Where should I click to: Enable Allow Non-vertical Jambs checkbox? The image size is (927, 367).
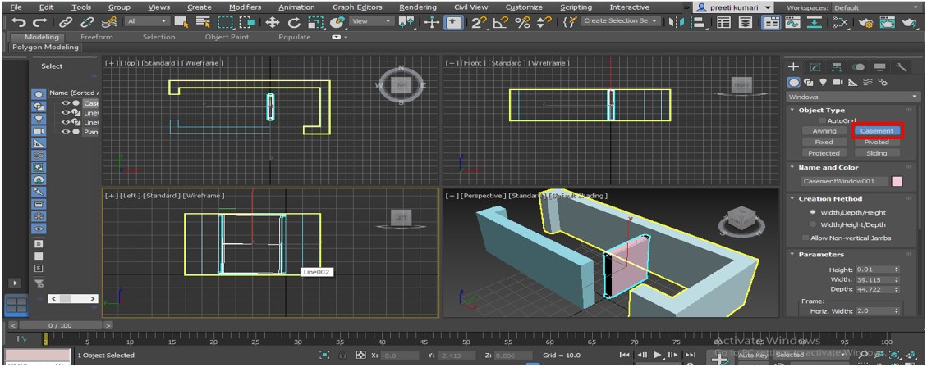pos(804,238)
